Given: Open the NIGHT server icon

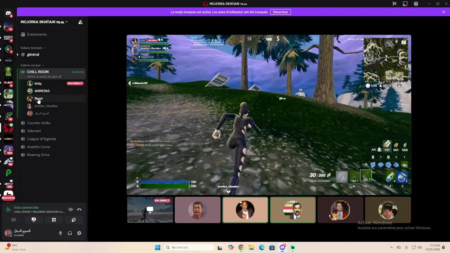Looking at the screenshot, I should tap(8, 105).
